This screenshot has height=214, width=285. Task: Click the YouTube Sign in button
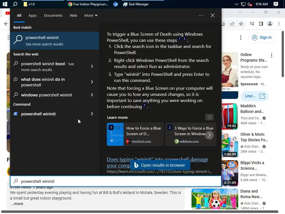pos(262,38)
